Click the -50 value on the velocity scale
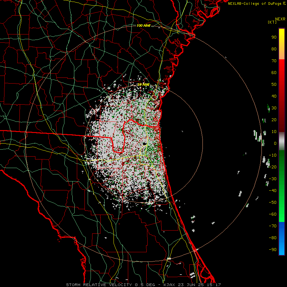Viewport: 287px width, 287px height. [273, 202]
